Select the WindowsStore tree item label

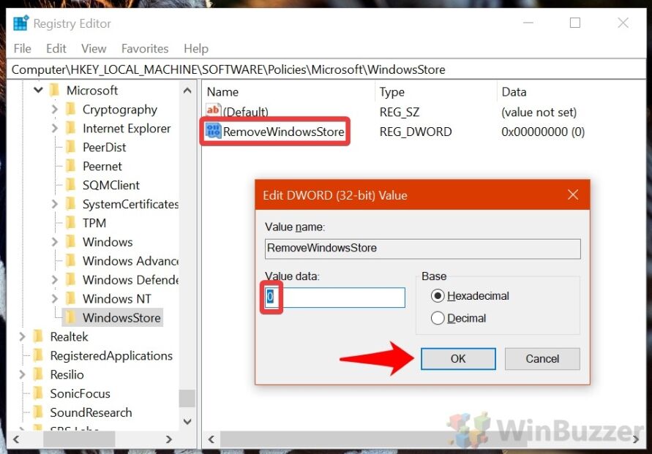pyautogui.click(x=121, y=318)
